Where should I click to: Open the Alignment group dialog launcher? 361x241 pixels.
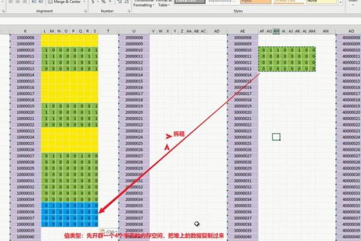[85, 11]
